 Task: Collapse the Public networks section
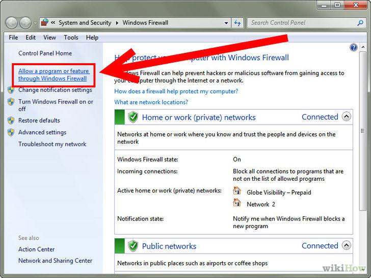click(347, 245)
